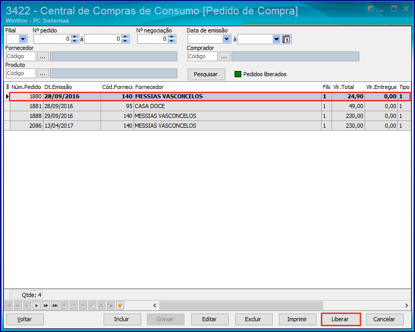415x332 pixels.
Task: Click the Cancelar button
Action: pos(385,319)
